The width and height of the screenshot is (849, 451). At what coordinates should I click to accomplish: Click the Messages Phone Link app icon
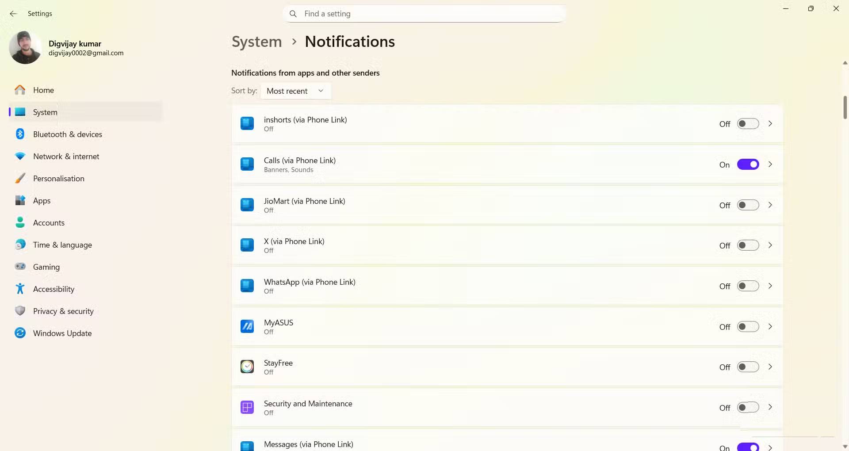pos(247,446)
